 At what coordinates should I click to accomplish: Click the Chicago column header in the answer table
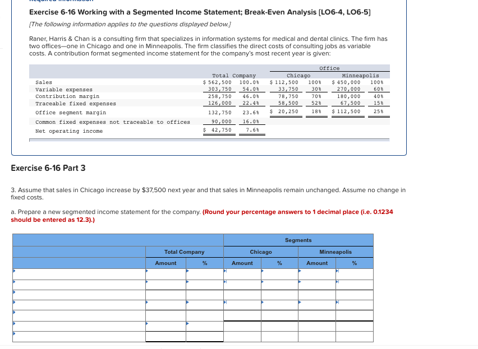click(x=261, y=252)
